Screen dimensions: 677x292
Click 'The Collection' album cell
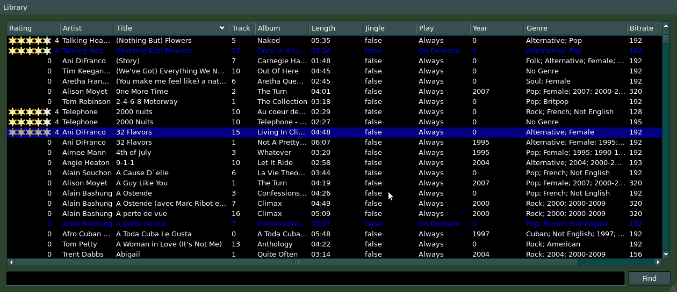click(x=282, y=102)
